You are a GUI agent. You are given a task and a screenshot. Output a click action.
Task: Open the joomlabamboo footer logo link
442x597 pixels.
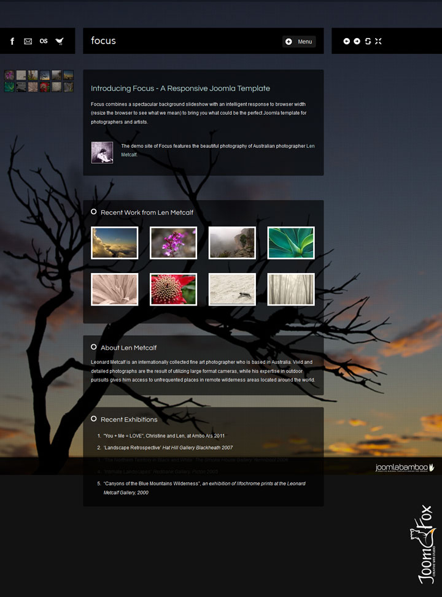(405, 468)
